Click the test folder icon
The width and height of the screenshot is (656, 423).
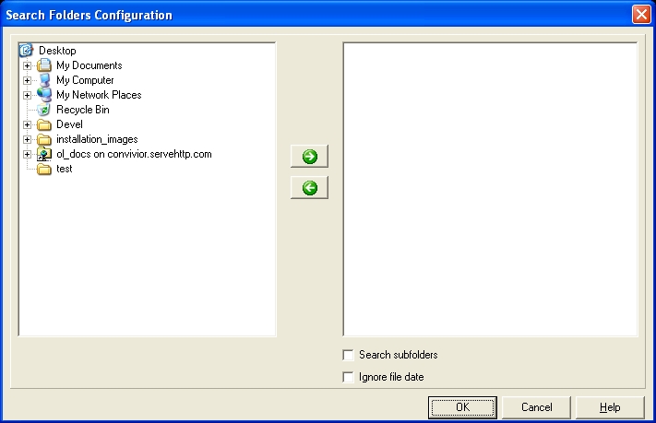coord(44,169)
